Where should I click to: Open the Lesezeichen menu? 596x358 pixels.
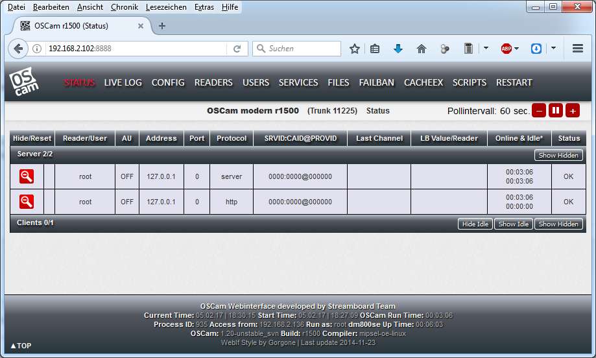tap(166, 7)
